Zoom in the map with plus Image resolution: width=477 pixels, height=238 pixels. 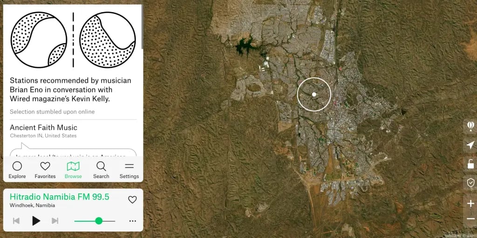(470, 204)
